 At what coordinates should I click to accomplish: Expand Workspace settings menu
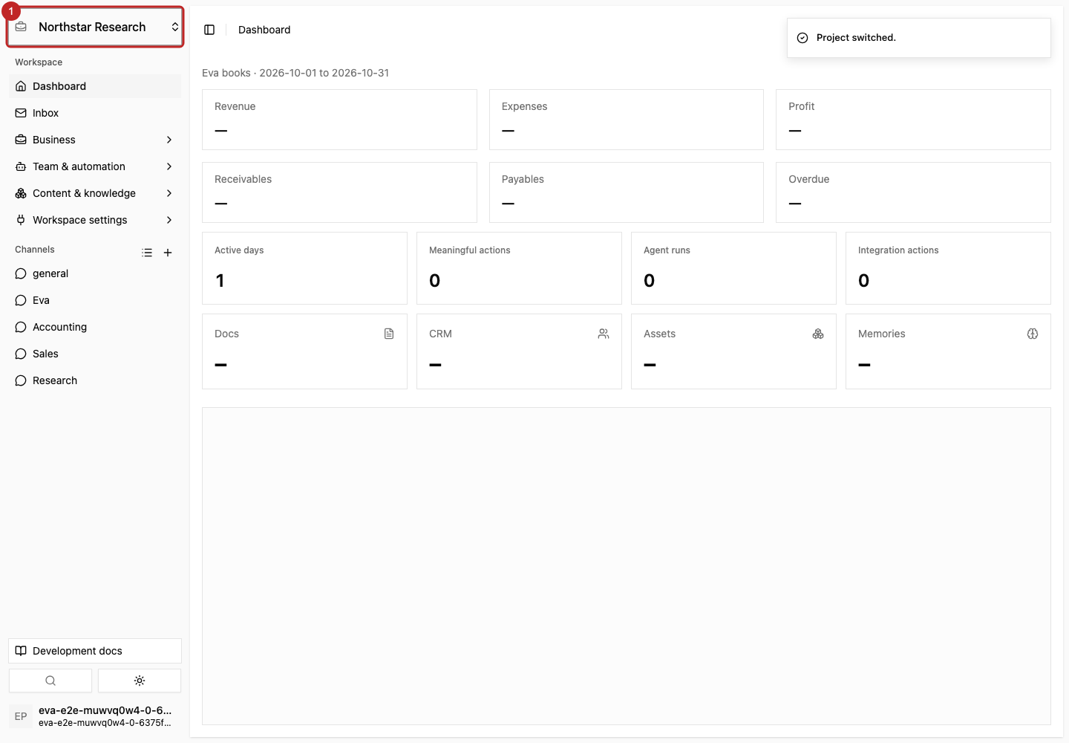tap(95, 220)
